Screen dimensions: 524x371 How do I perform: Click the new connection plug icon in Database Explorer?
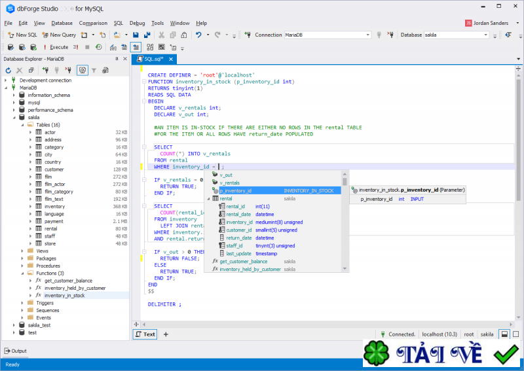tap(45, 70)
